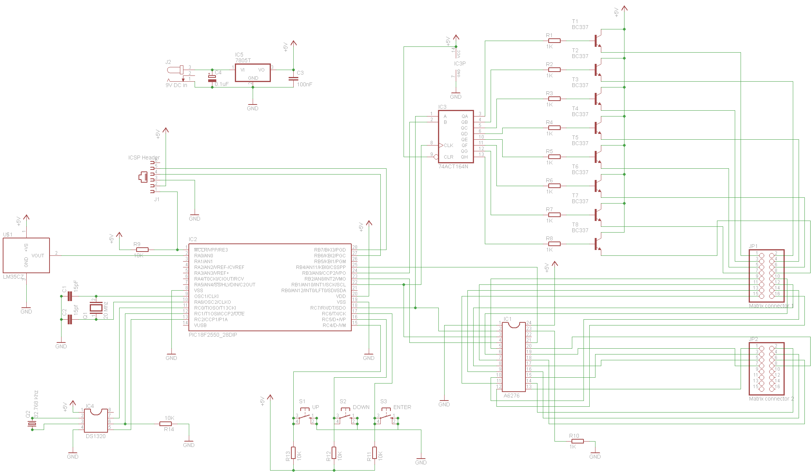Click the "74ACT164N" value label
This screenshot has width=811, height=476.
tap(453, 166)
